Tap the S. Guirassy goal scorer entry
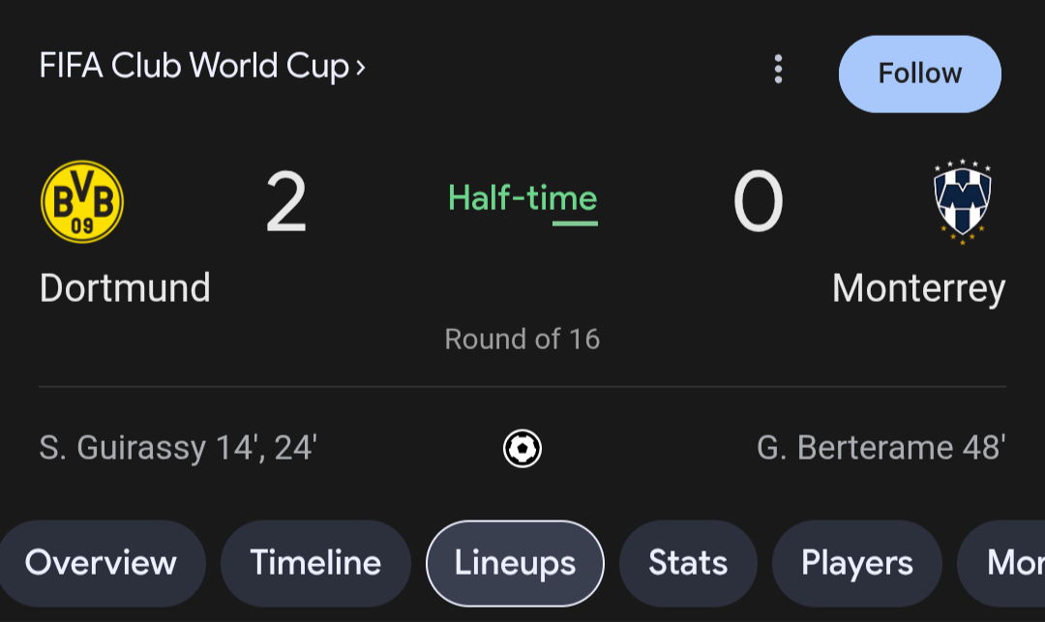The image size is (1045, 622). pyautogui.click(x=178, y=448)
